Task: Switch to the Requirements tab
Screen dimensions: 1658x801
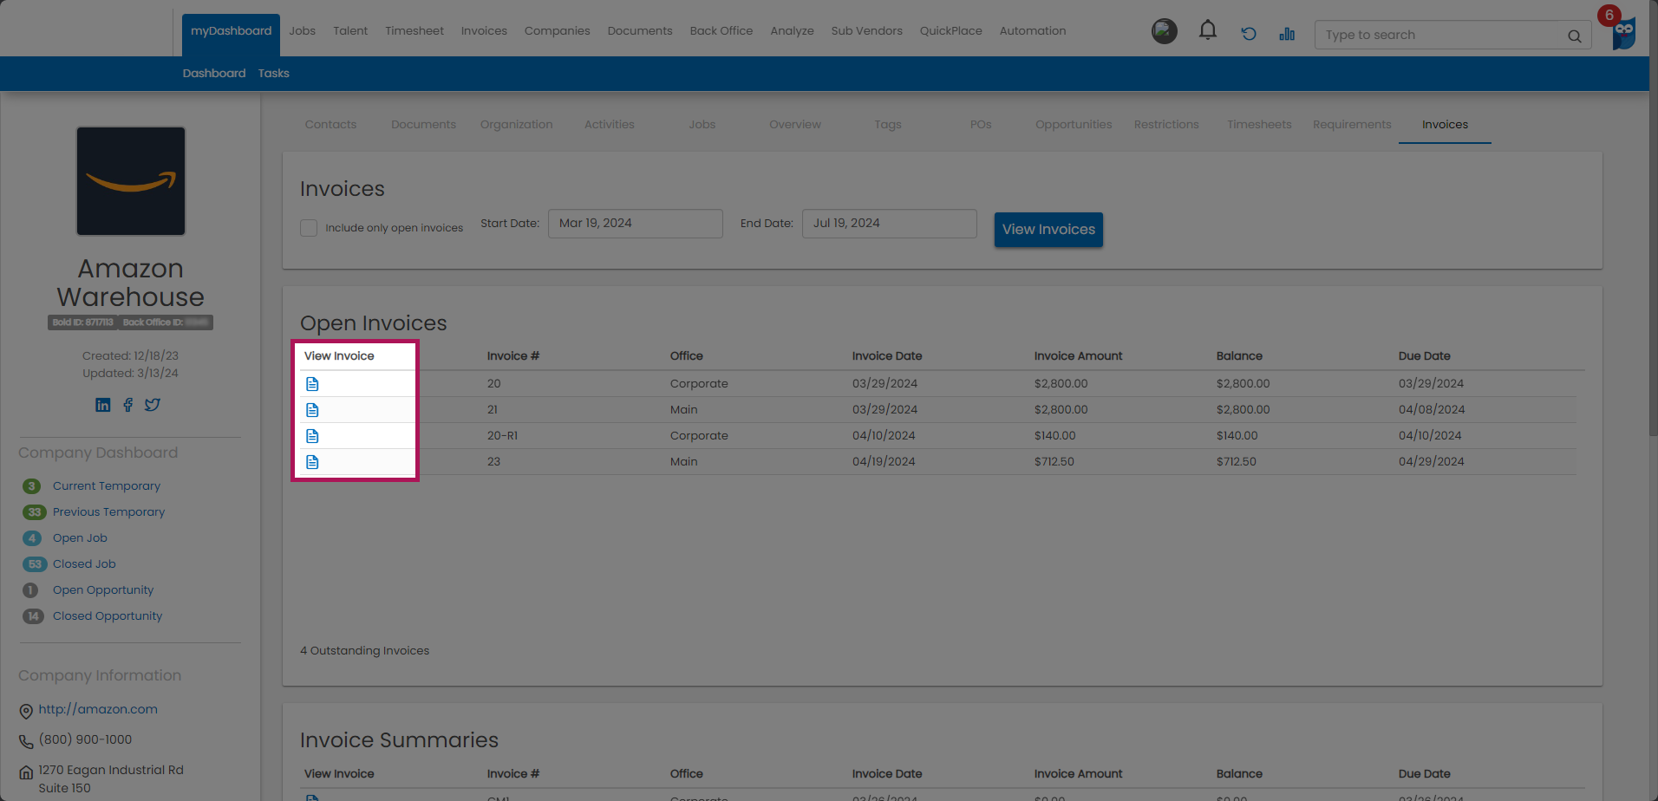Action: (1352, 125)
